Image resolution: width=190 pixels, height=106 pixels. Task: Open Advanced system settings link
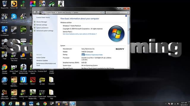[x=45, y=31]
